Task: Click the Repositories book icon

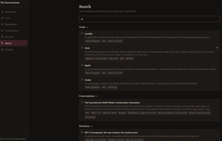Action: (2, 24)
